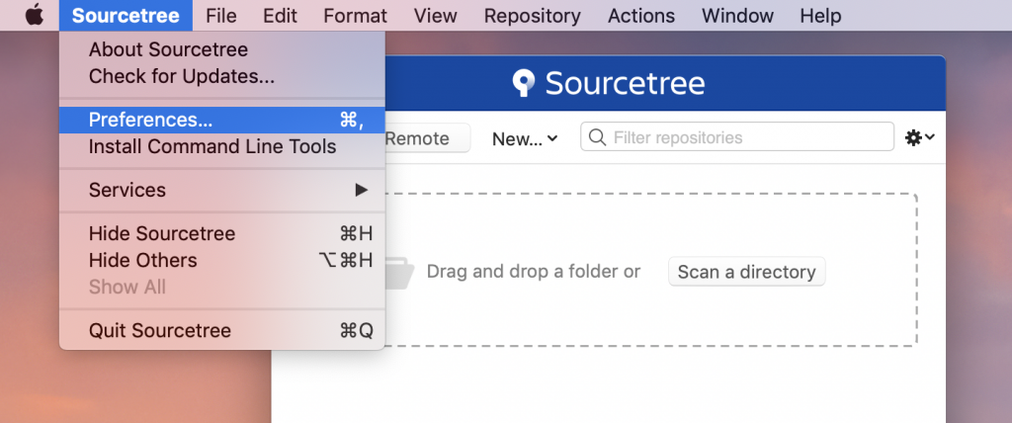The image size is (1012, 423).
Task: Open the gear settings dropdown
Action: pos(919,137)
